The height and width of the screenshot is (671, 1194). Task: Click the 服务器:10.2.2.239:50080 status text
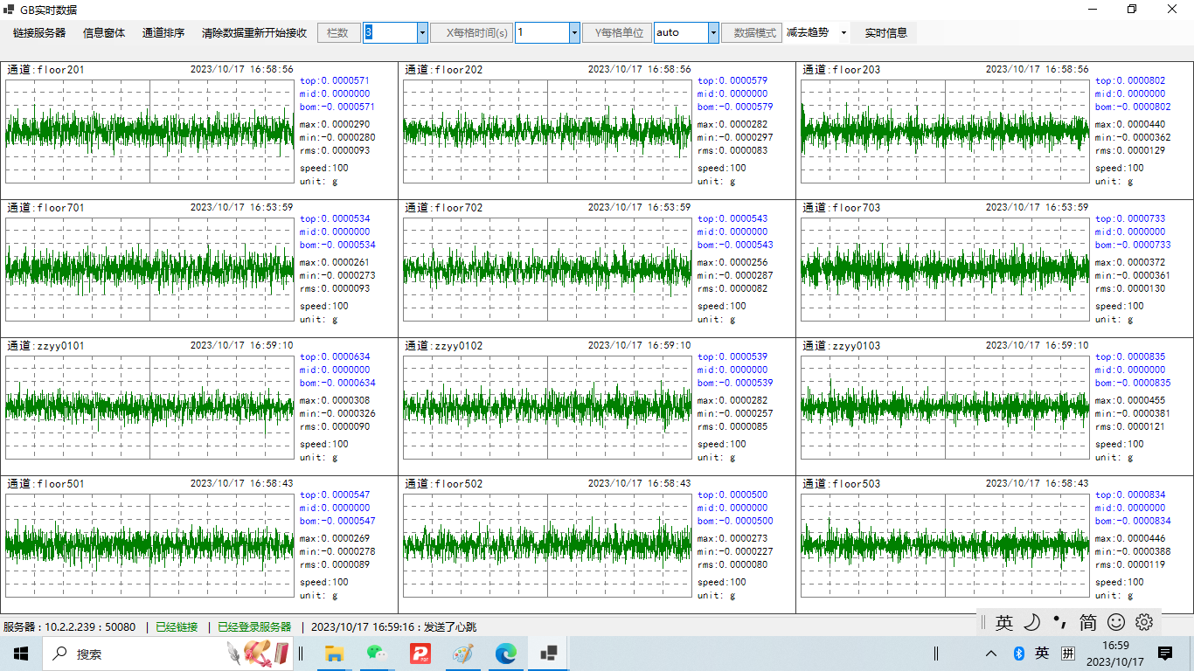click(70, 627)
